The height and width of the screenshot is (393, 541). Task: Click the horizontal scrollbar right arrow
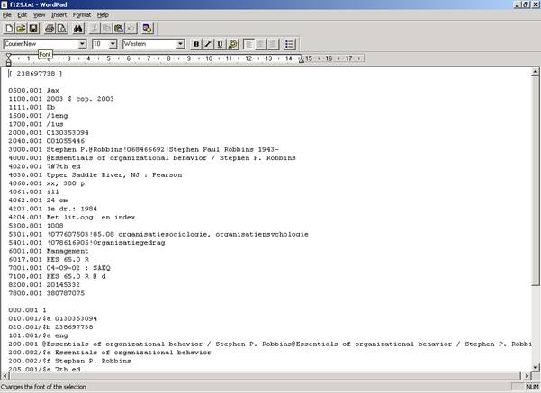tap(527, 376)
